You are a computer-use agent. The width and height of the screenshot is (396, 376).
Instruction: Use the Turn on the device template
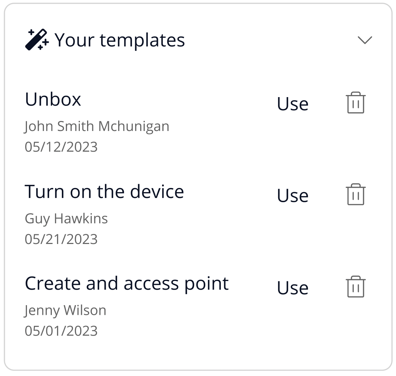click(293, 196)
